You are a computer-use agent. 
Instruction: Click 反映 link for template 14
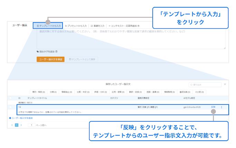[213, 107]
